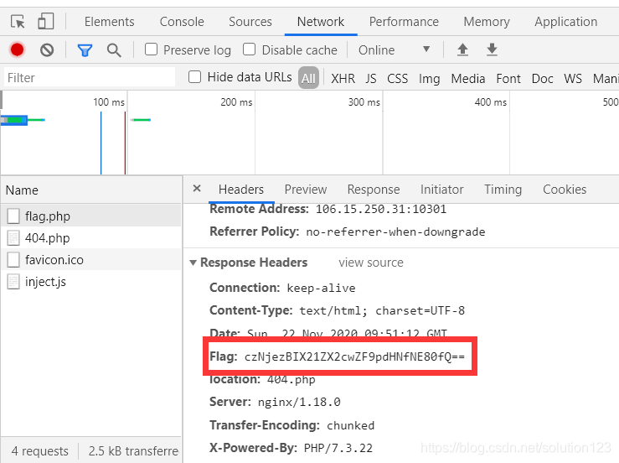This screenshot has width=619, height=463.
Task: Open the Online throttling dropdown
Action: 394,49
